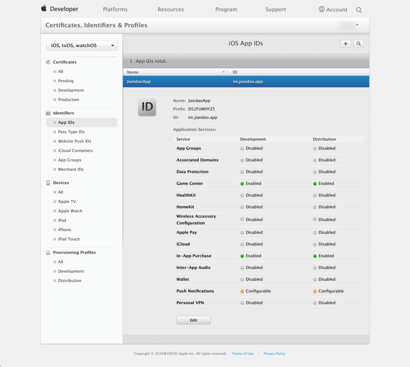Click Push Notifications Development orange dot
This screenshot has height=367, width=410.
tap(242, 291)
